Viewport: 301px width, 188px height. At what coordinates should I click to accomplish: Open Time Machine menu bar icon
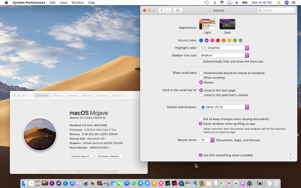207,2
